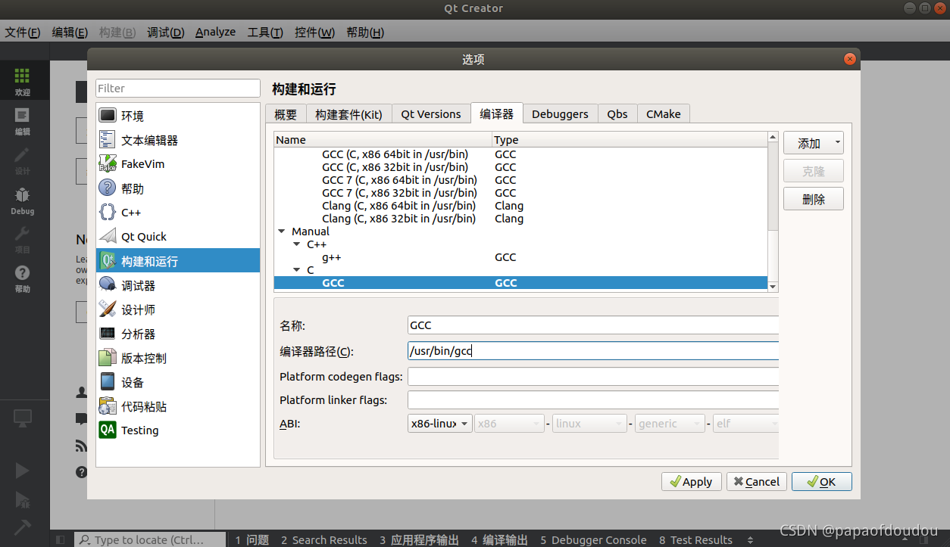
Task: Open the Testing options category
Action: pyautogui.click(x=178, y=430)
